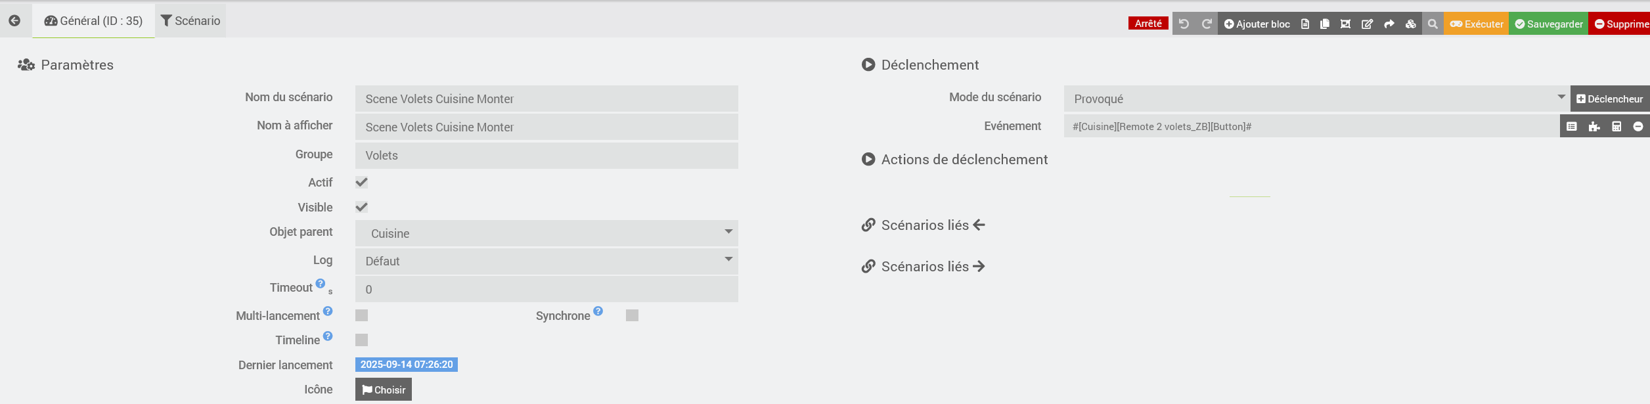Image resolution: width=1650 pixels, height=404 pixels.
Task: Enable the Multi-lancement checkbox
Action: click(361, 315)
